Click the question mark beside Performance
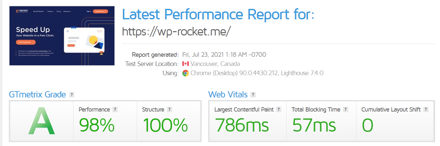The height and width of the screenshot is (146, 440). click(x=115, y=110)
